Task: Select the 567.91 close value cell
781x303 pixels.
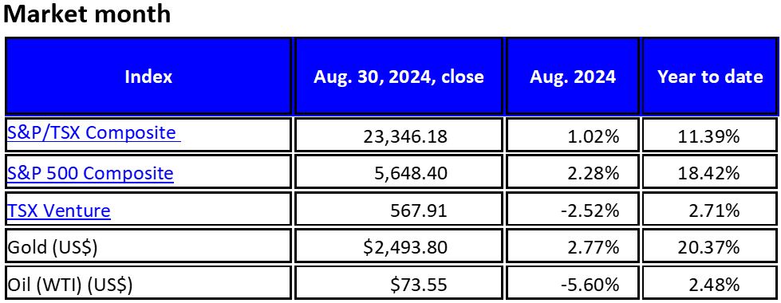Action: (x=398, y=211)
